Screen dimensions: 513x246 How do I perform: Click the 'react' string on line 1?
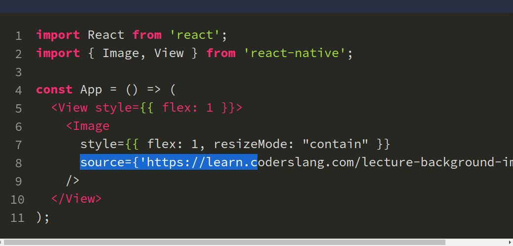tap(195, 35)
